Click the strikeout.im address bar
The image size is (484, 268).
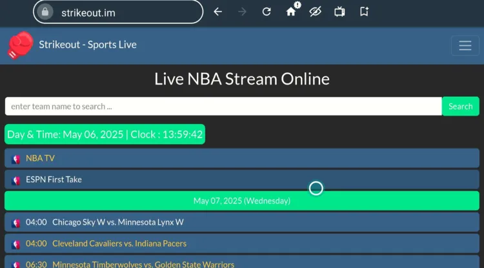pyautogui.click(x=118, y=12)
